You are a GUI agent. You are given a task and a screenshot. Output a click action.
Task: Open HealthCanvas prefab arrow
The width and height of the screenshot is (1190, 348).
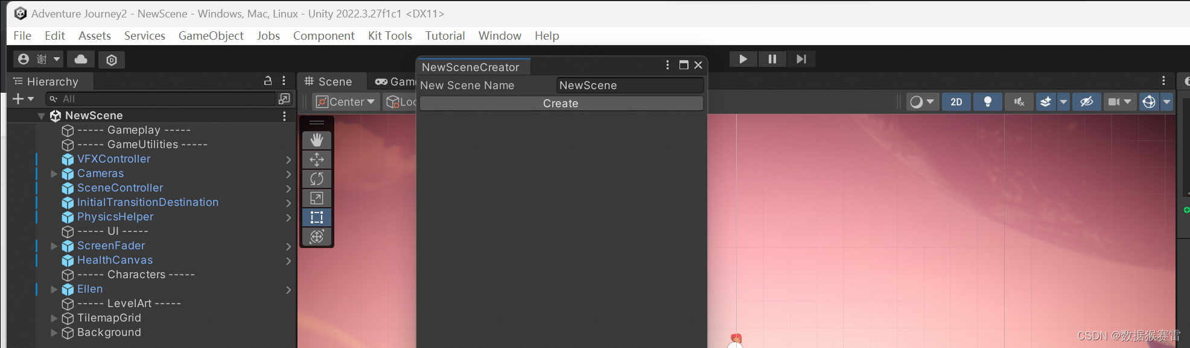click(x=288, y=261)
